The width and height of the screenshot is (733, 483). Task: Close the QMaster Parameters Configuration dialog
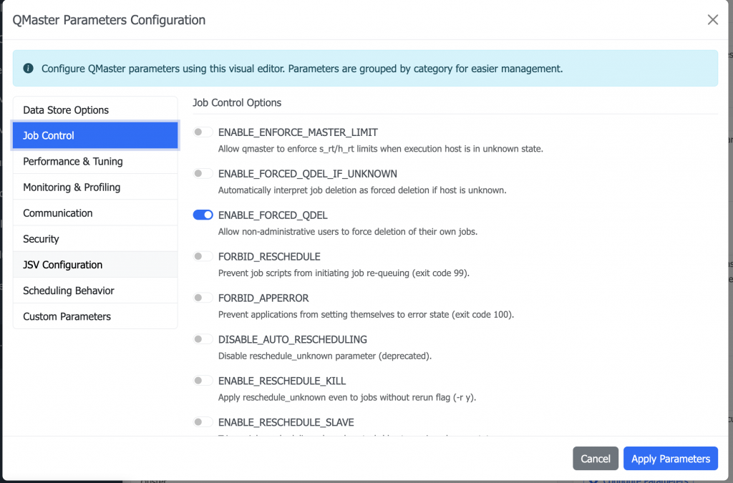click(x=712, y=20)
